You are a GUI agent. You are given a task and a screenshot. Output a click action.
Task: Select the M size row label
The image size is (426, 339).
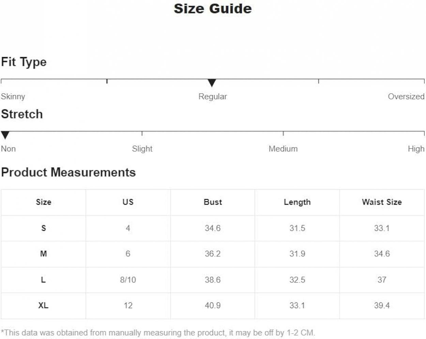(x=44, y=254)
